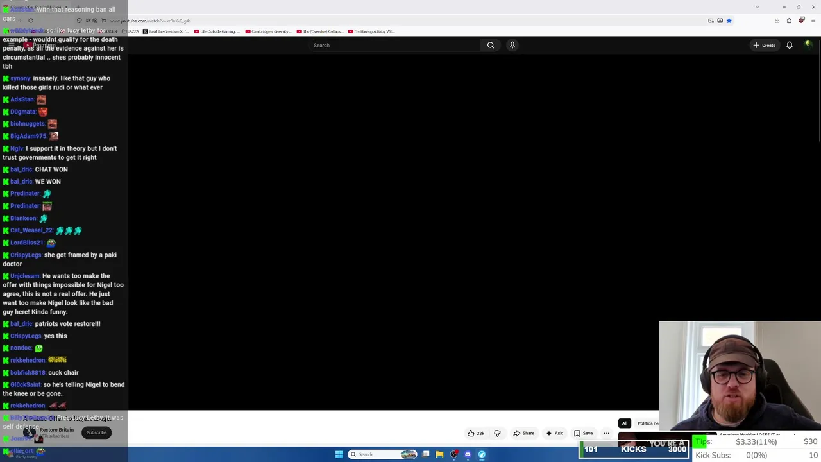The height and width of the screenshot is (462, 821).
Task: Like the video showing 33k likes
Action: [x=475, y=433]
